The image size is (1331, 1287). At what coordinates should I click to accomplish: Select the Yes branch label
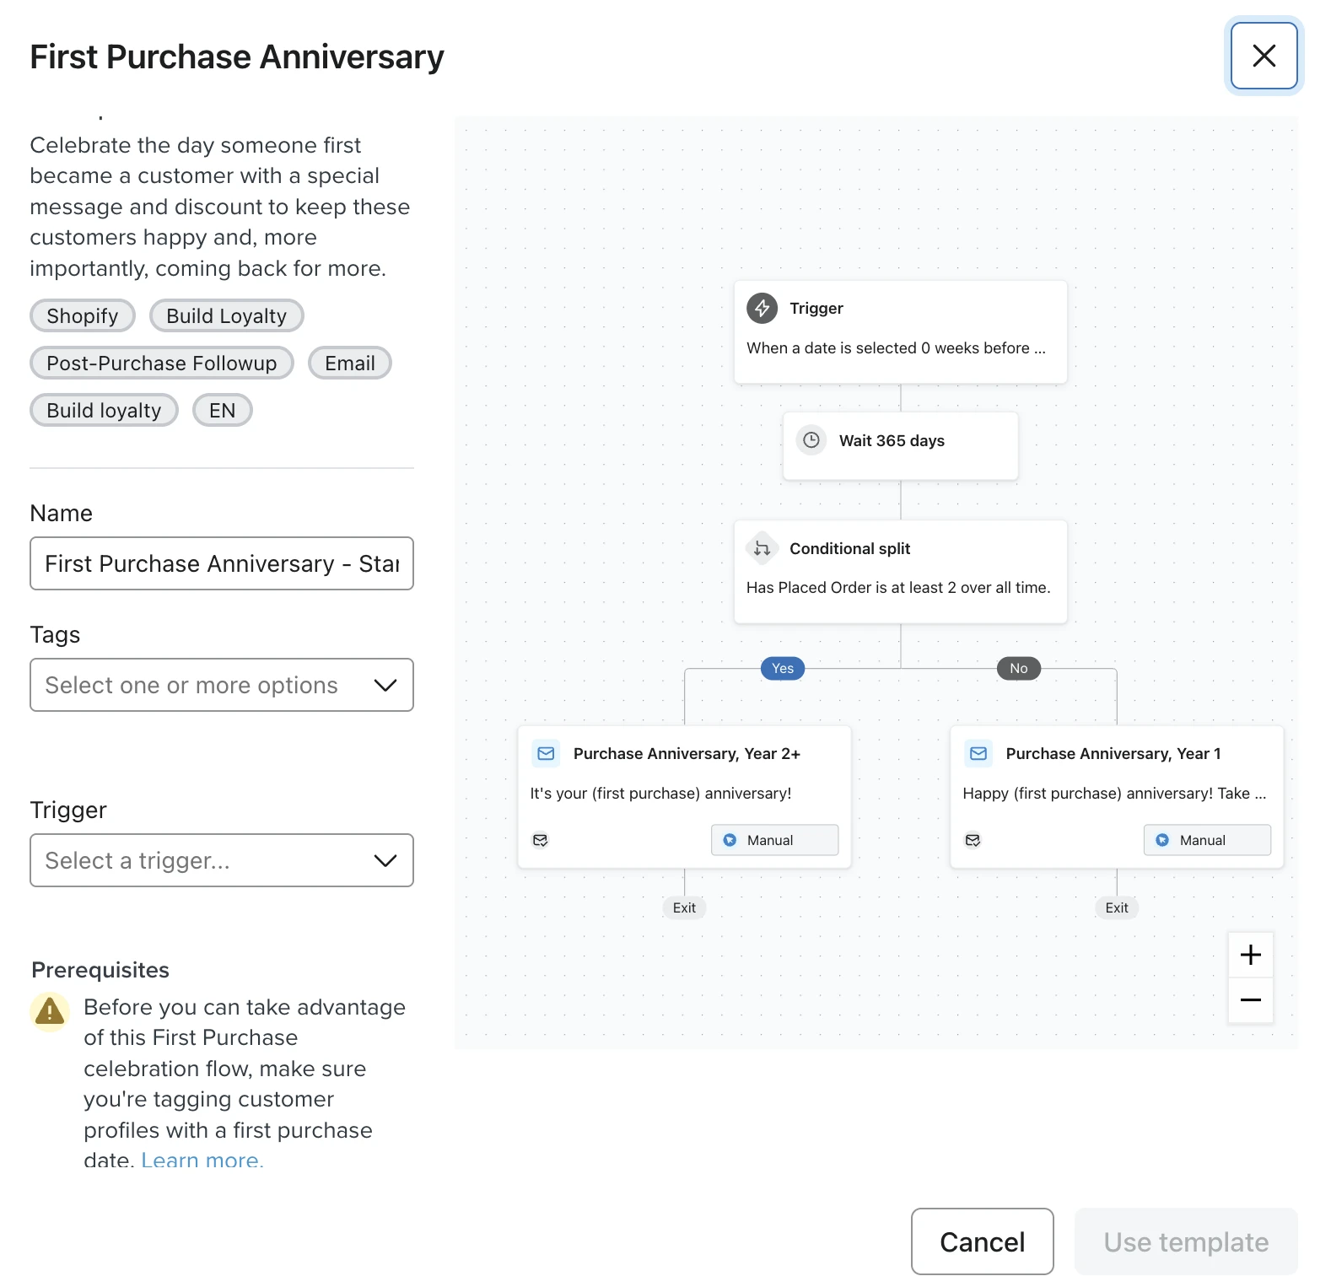pyautogui.click(x=783, y=668)
